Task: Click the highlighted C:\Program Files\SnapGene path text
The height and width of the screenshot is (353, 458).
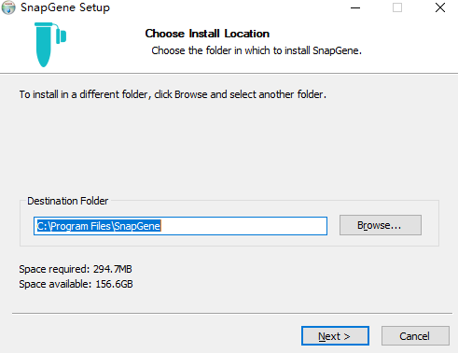Action: (99, 226)
